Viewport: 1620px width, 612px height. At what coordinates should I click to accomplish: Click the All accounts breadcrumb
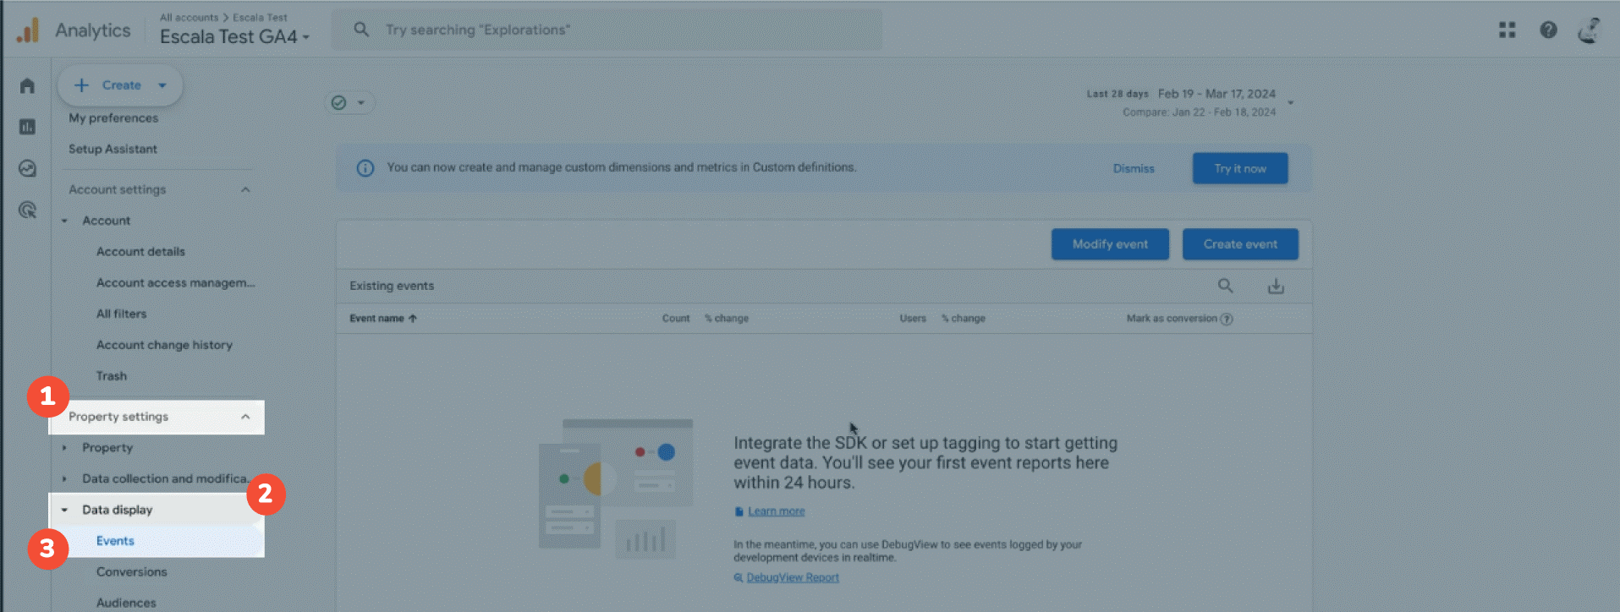point(189,18)
